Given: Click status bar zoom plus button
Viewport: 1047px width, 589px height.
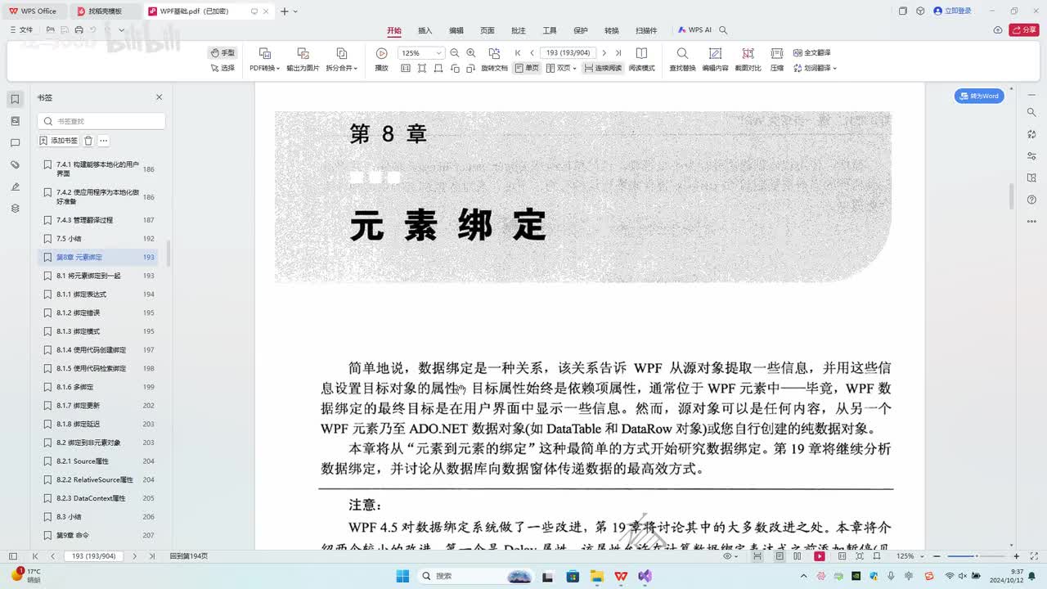Looking at the screenshot, I should tap(1016, 556).
